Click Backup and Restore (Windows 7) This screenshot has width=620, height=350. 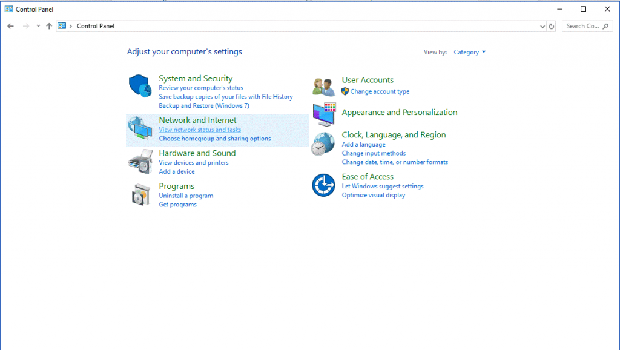[x=204, y=105]
